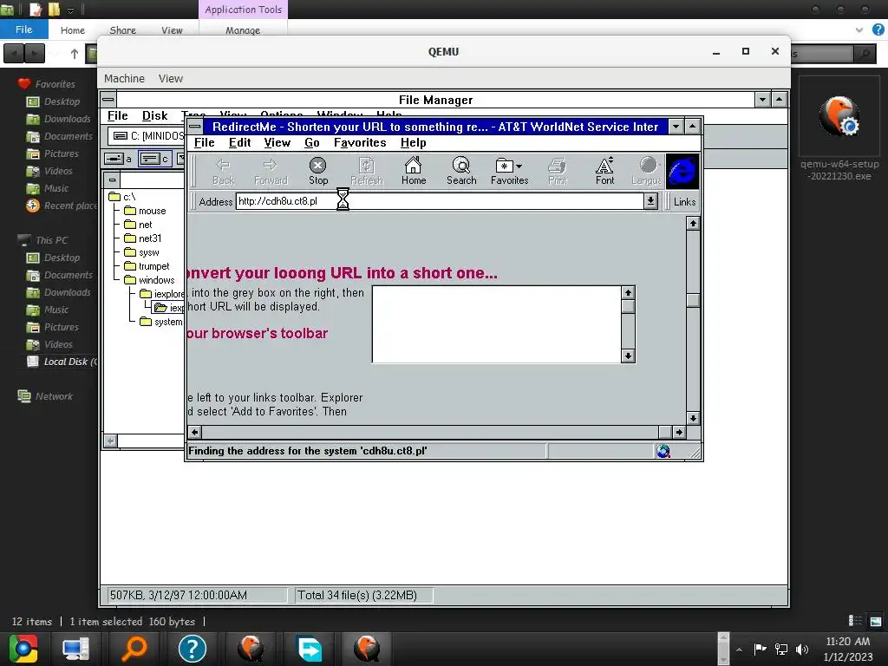
Task: Open Internet Explorer Edit menu
Action: 239,143
